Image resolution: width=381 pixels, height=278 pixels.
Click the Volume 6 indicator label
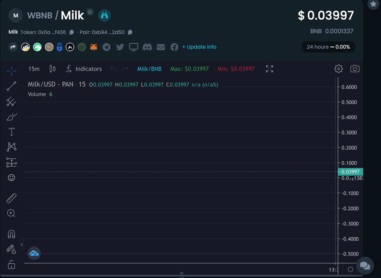point(40,94)
